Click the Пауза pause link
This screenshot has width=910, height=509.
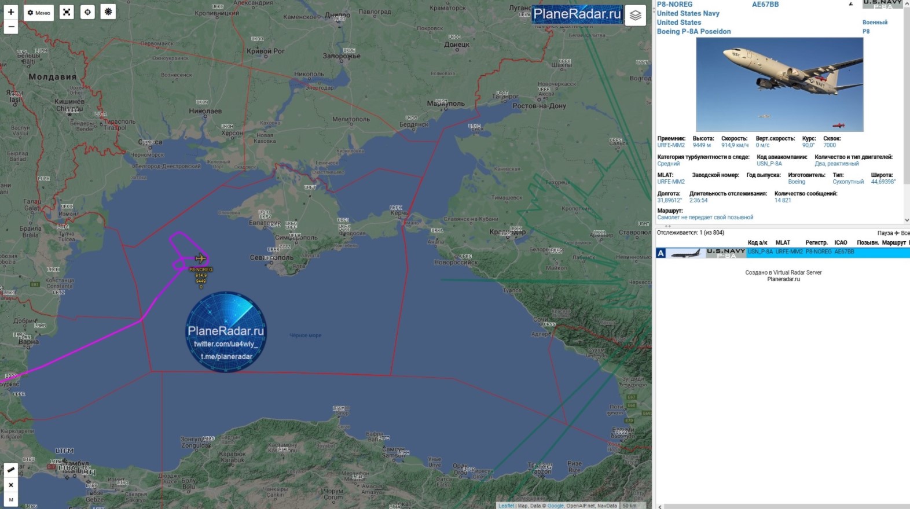[x=885, y=233]
